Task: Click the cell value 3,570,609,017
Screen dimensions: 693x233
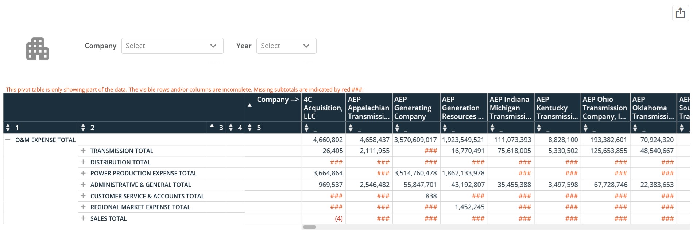Action: coord(415,140)
